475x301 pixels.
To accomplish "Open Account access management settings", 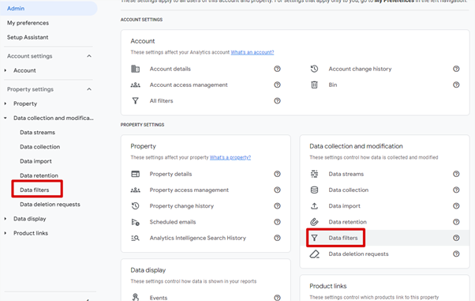I will pyautogui.click(x=189, y=85).
